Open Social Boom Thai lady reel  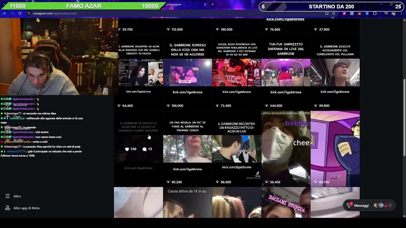(237, 73)
